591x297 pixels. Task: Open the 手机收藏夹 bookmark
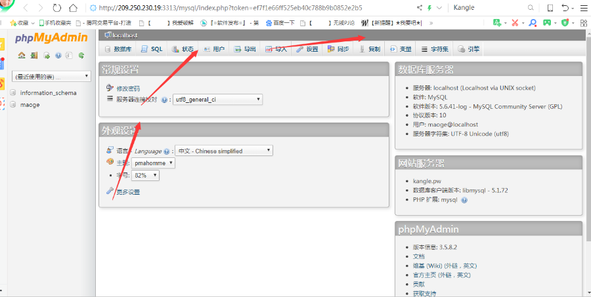(x=55, y=23)
